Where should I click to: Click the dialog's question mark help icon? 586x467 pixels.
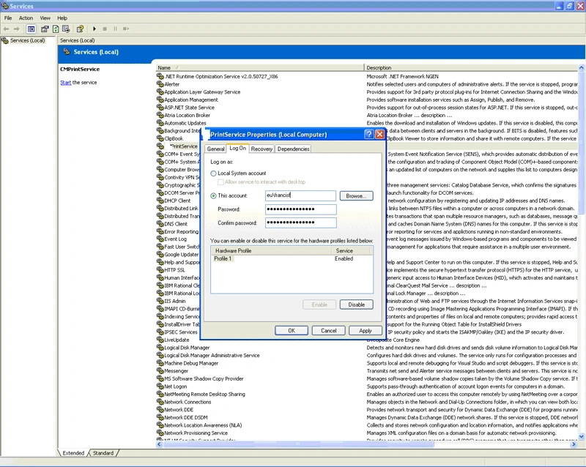[x=369, y=135]
